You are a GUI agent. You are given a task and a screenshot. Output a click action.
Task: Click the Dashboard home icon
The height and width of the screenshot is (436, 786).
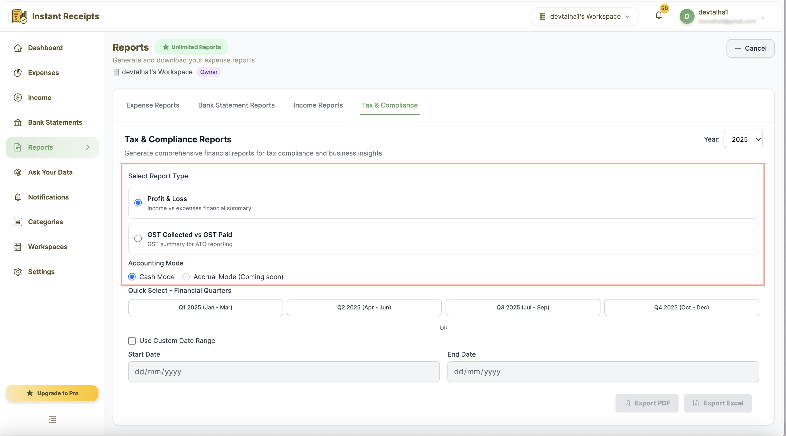18,48
